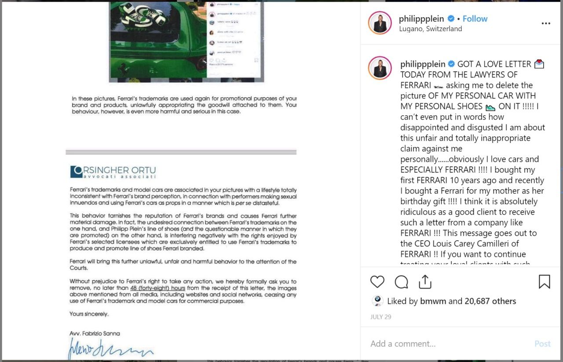
Task: Click the bmwm avatar next to likes
Action: click(377, 301)
